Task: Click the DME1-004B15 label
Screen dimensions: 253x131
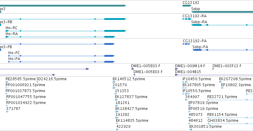Action: click(188, 72)
